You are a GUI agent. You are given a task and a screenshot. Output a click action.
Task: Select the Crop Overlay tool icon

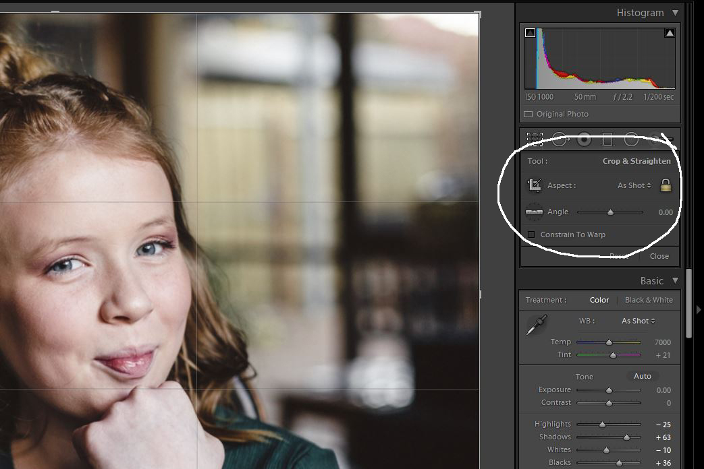pyautogui.click(x=535, y=139)
